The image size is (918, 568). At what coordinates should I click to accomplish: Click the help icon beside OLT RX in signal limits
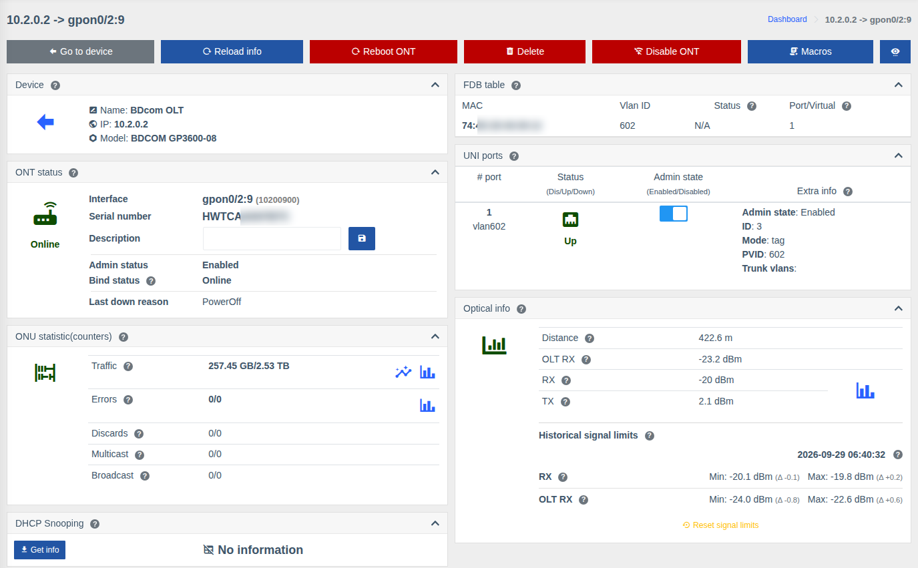(x=584, y=500)
